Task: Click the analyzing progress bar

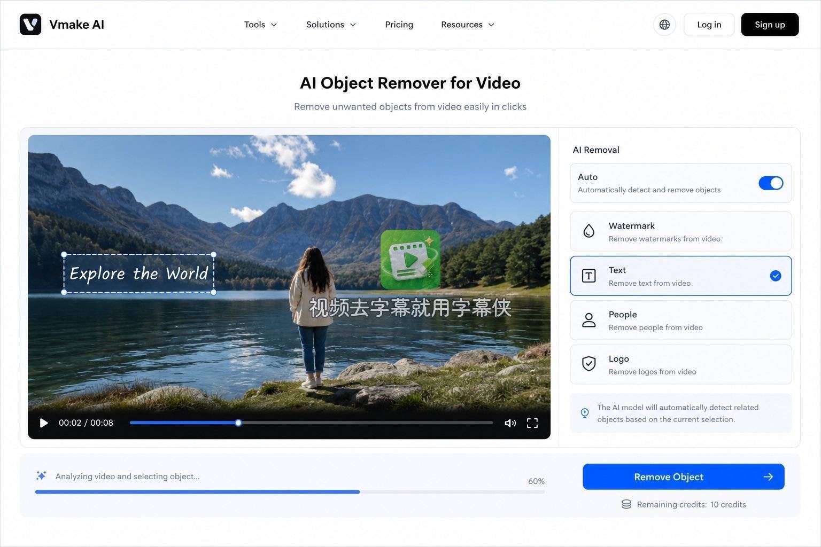Action: tap(290, 491)
